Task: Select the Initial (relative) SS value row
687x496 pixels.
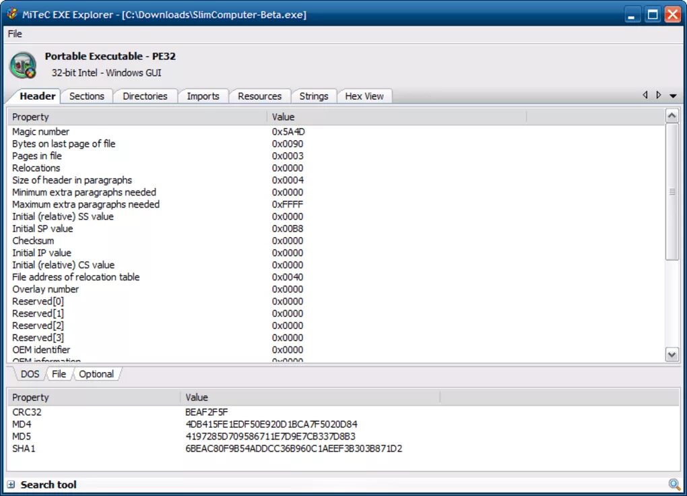Action: click(x=336, y=216)
